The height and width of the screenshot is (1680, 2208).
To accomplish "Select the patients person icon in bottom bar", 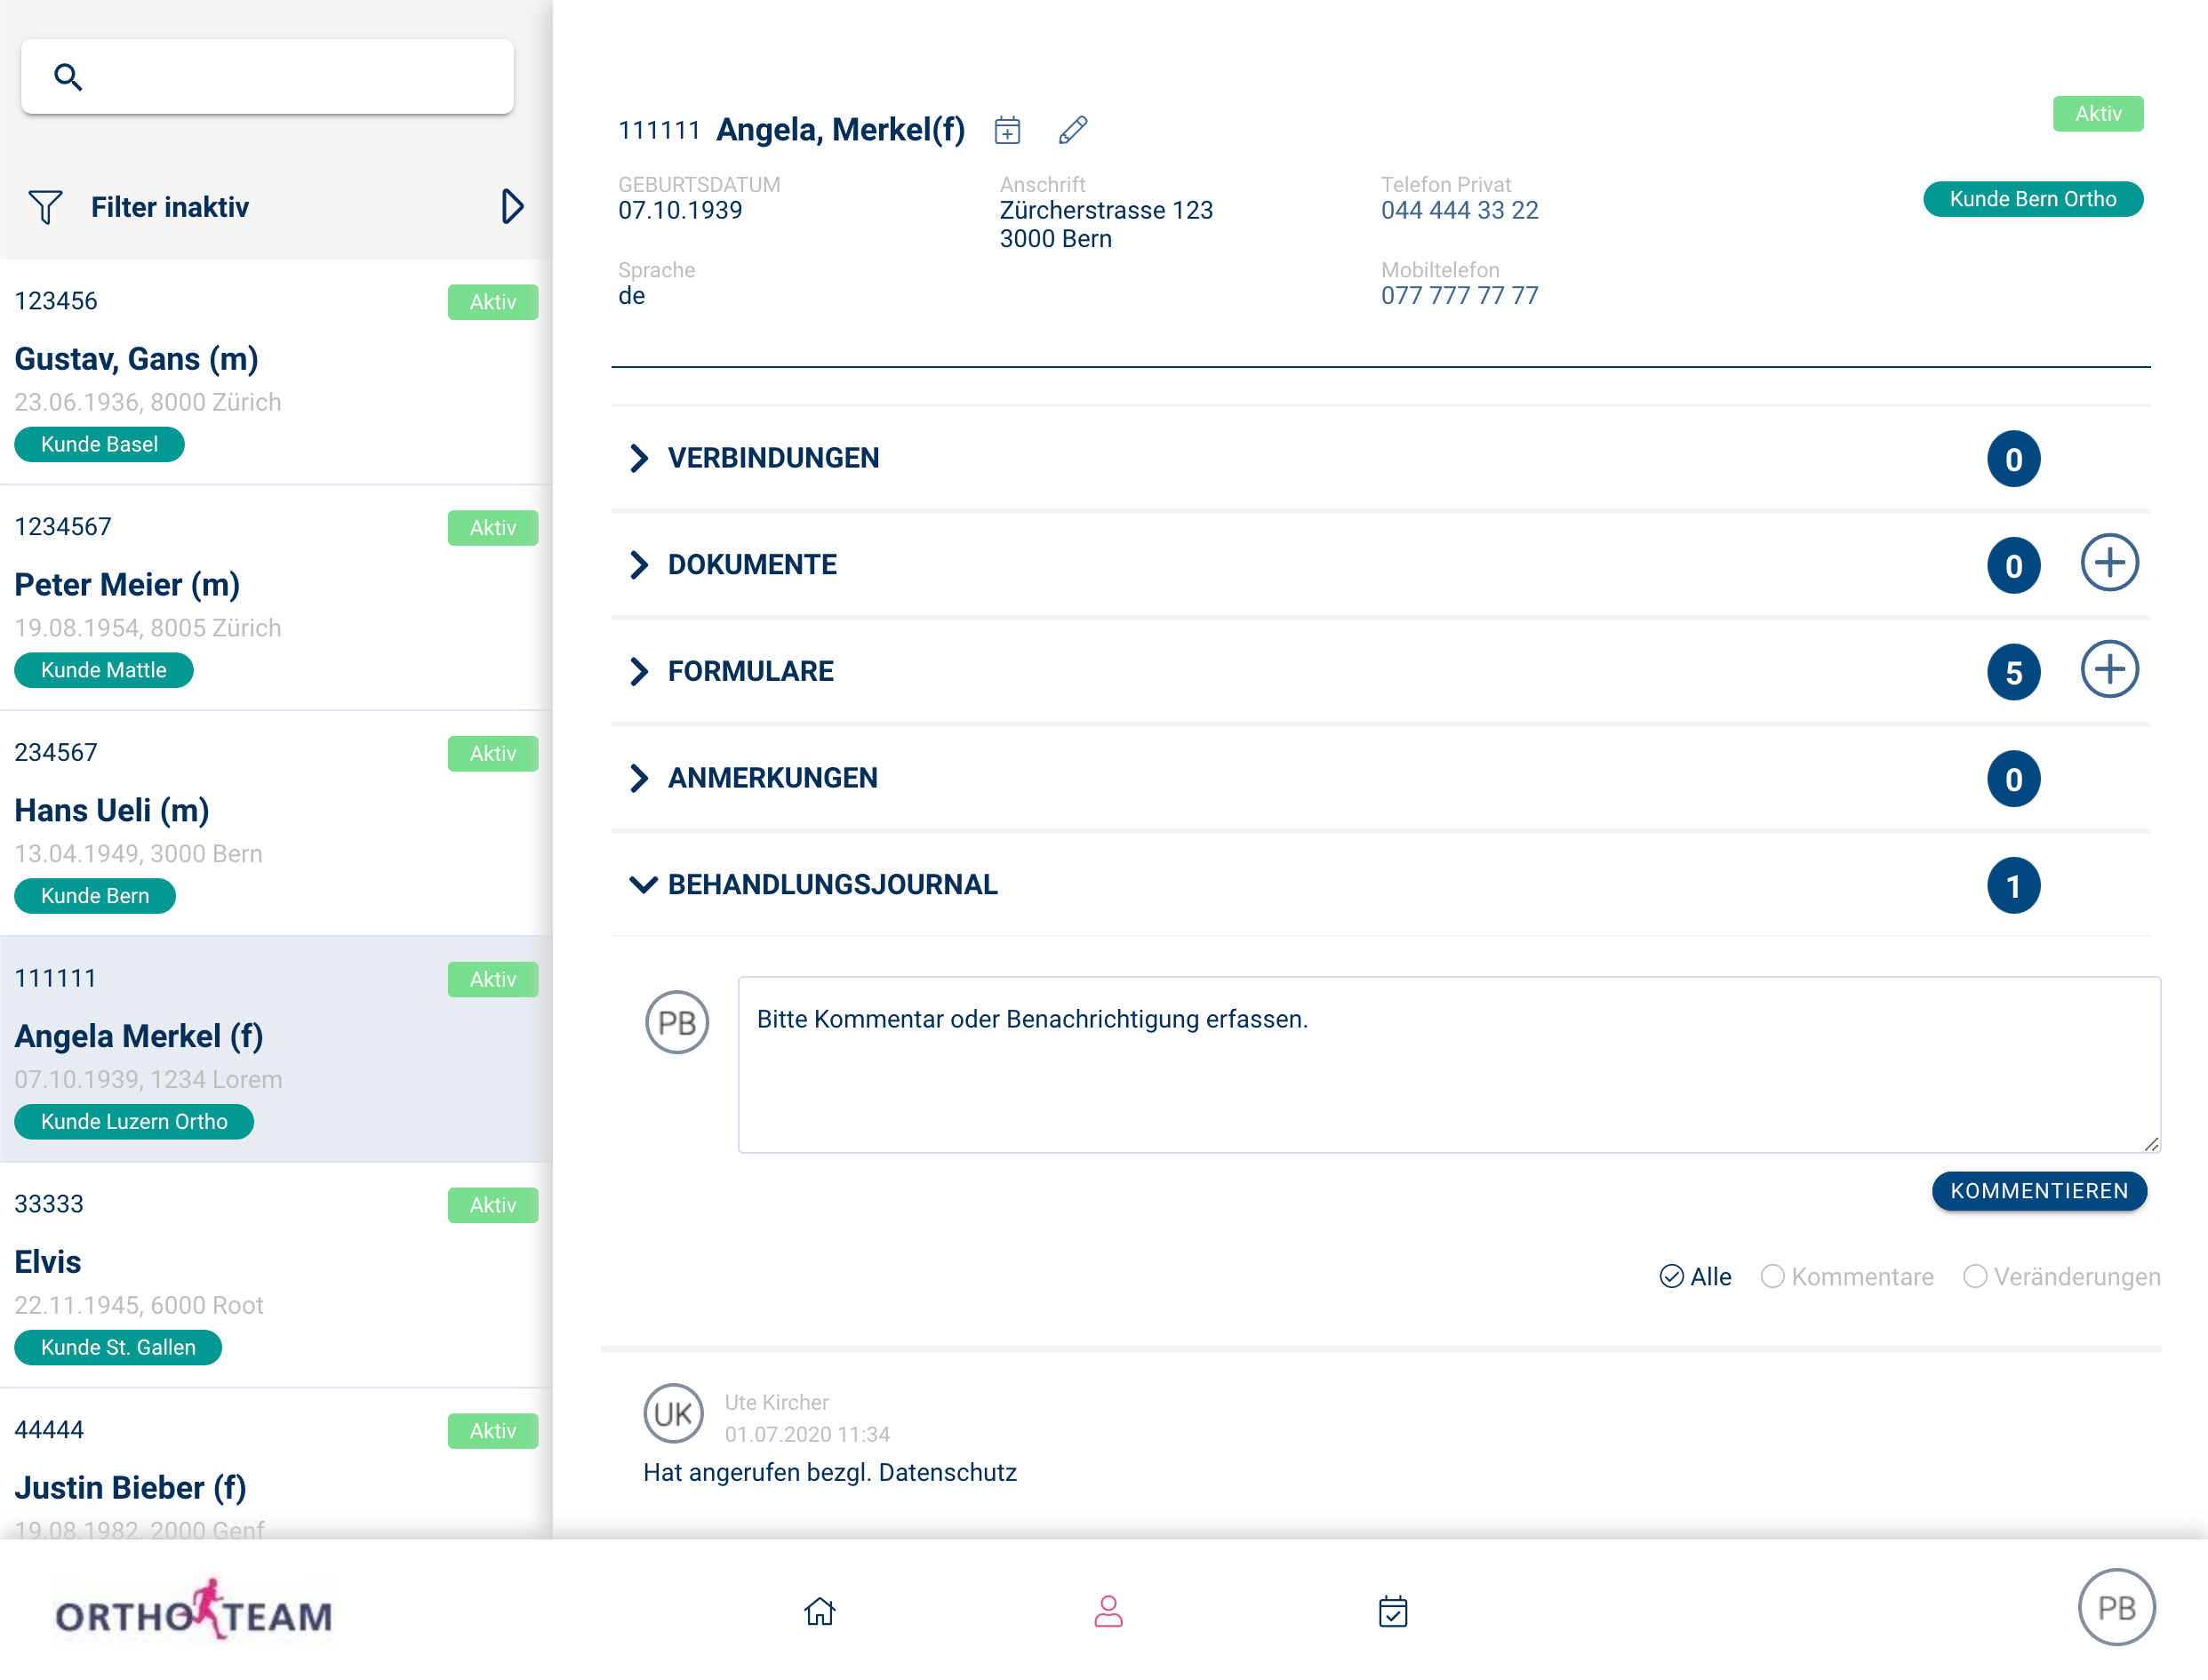I will pyautogui.click(x=1108, y=1611).
